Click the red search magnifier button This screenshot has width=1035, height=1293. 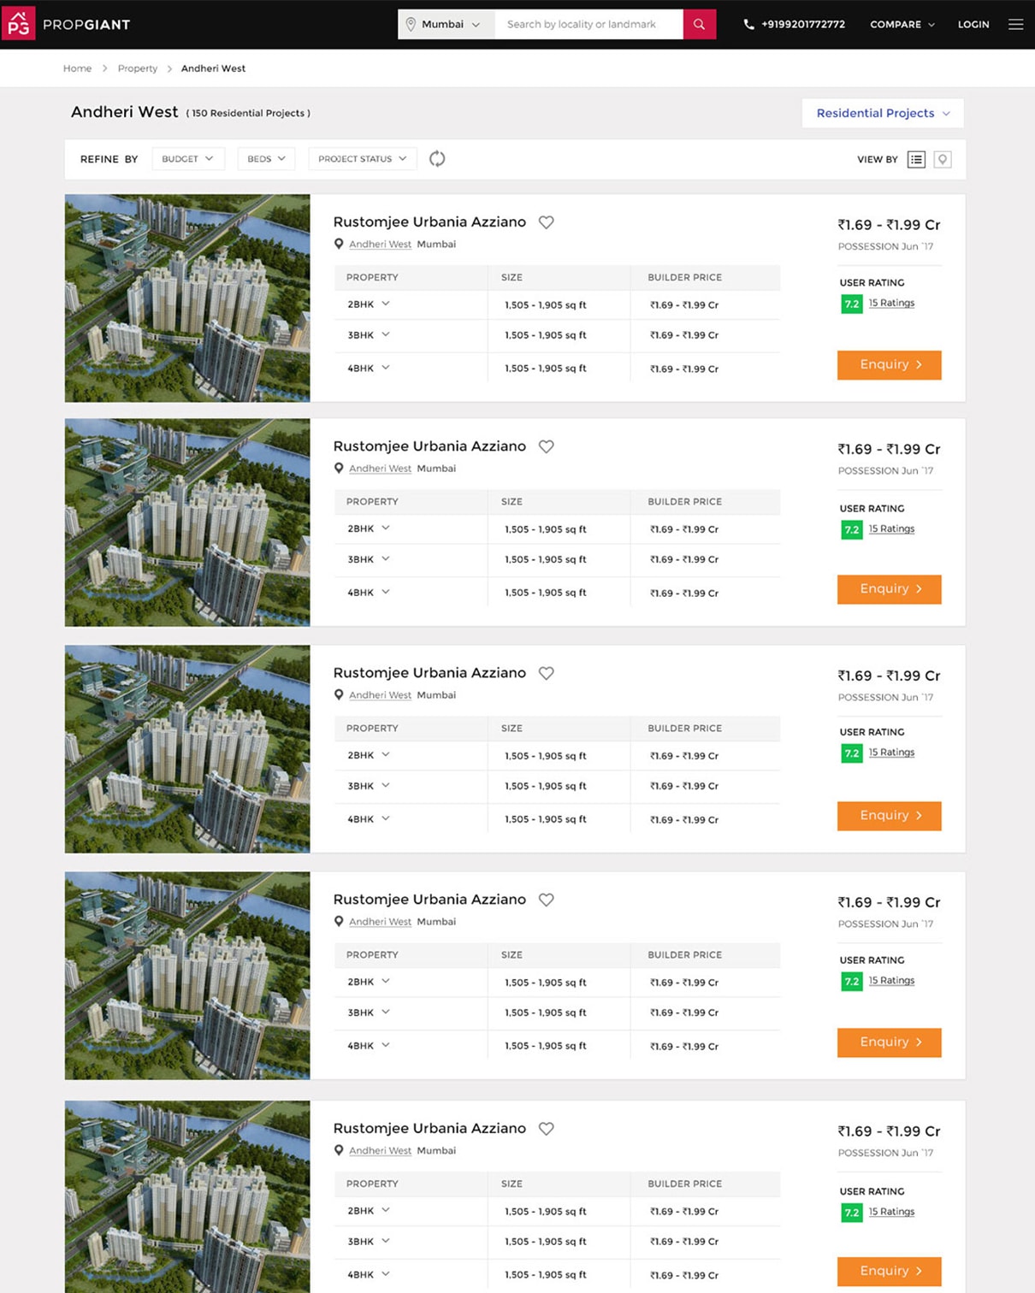point(700,24)
